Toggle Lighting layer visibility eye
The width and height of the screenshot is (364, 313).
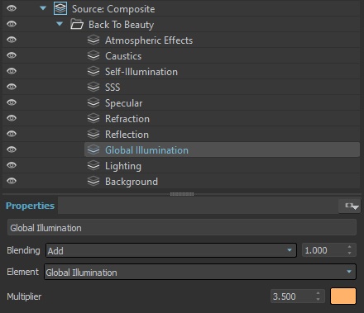[12, 165]
